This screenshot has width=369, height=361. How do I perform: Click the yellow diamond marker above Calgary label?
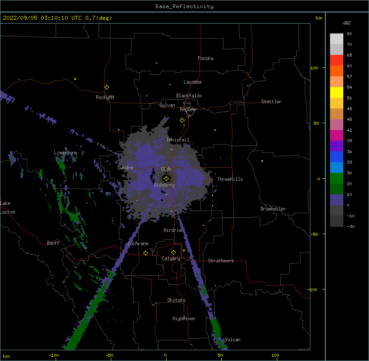pos(173,253)
